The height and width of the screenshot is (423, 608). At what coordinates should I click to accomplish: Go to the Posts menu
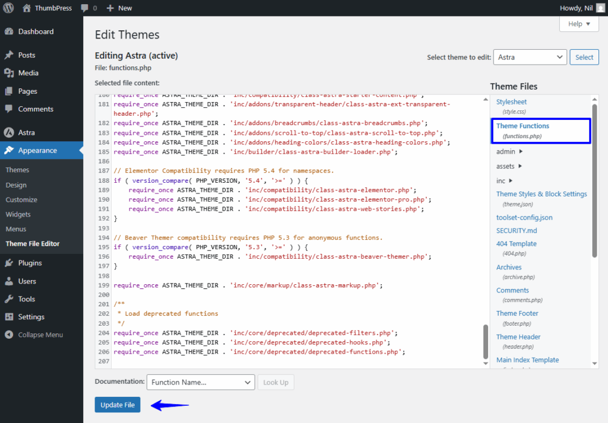pos(42,55)
